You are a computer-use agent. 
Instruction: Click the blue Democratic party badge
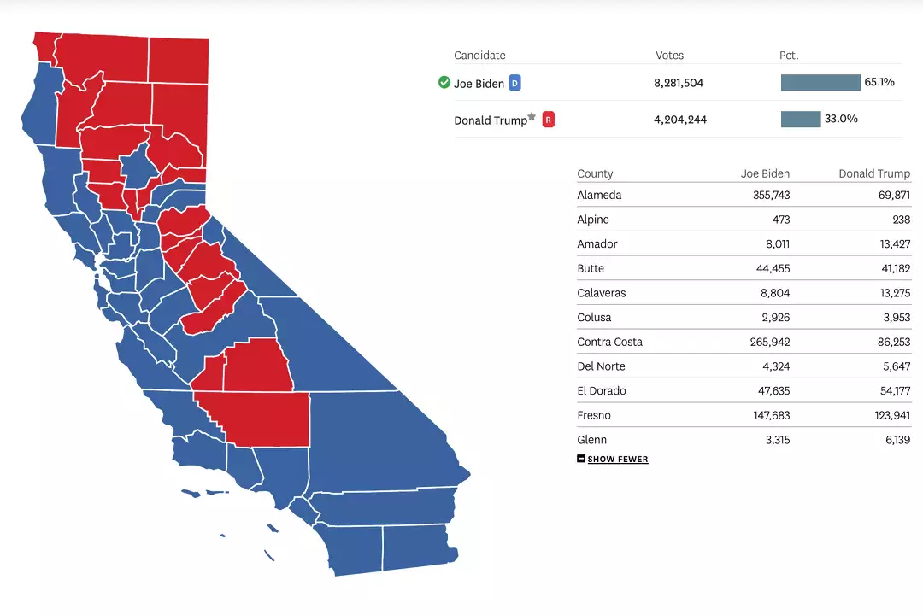pos(514,83)
